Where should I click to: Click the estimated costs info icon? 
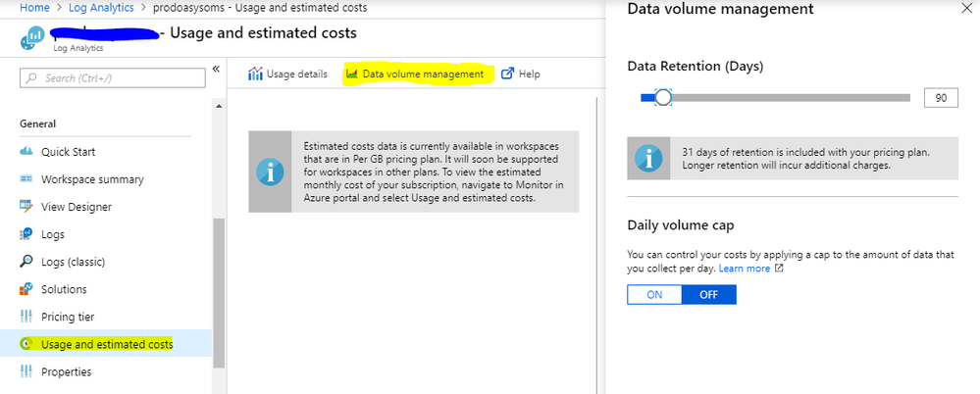(x=270, y=172)
